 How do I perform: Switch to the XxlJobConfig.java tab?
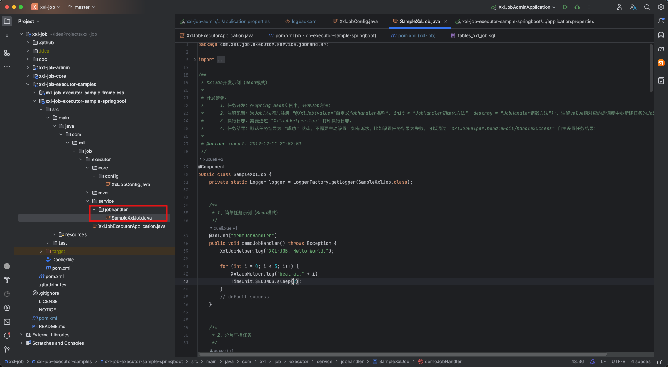355,21
